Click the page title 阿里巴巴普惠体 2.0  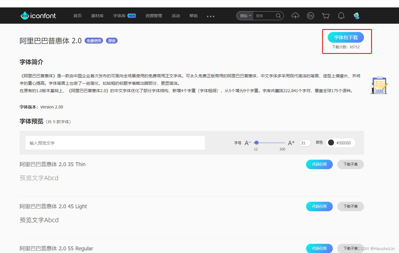click(x=51, y=41)
